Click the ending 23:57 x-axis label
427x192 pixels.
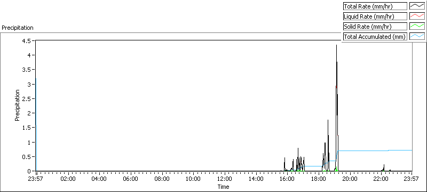click(411, 179)
